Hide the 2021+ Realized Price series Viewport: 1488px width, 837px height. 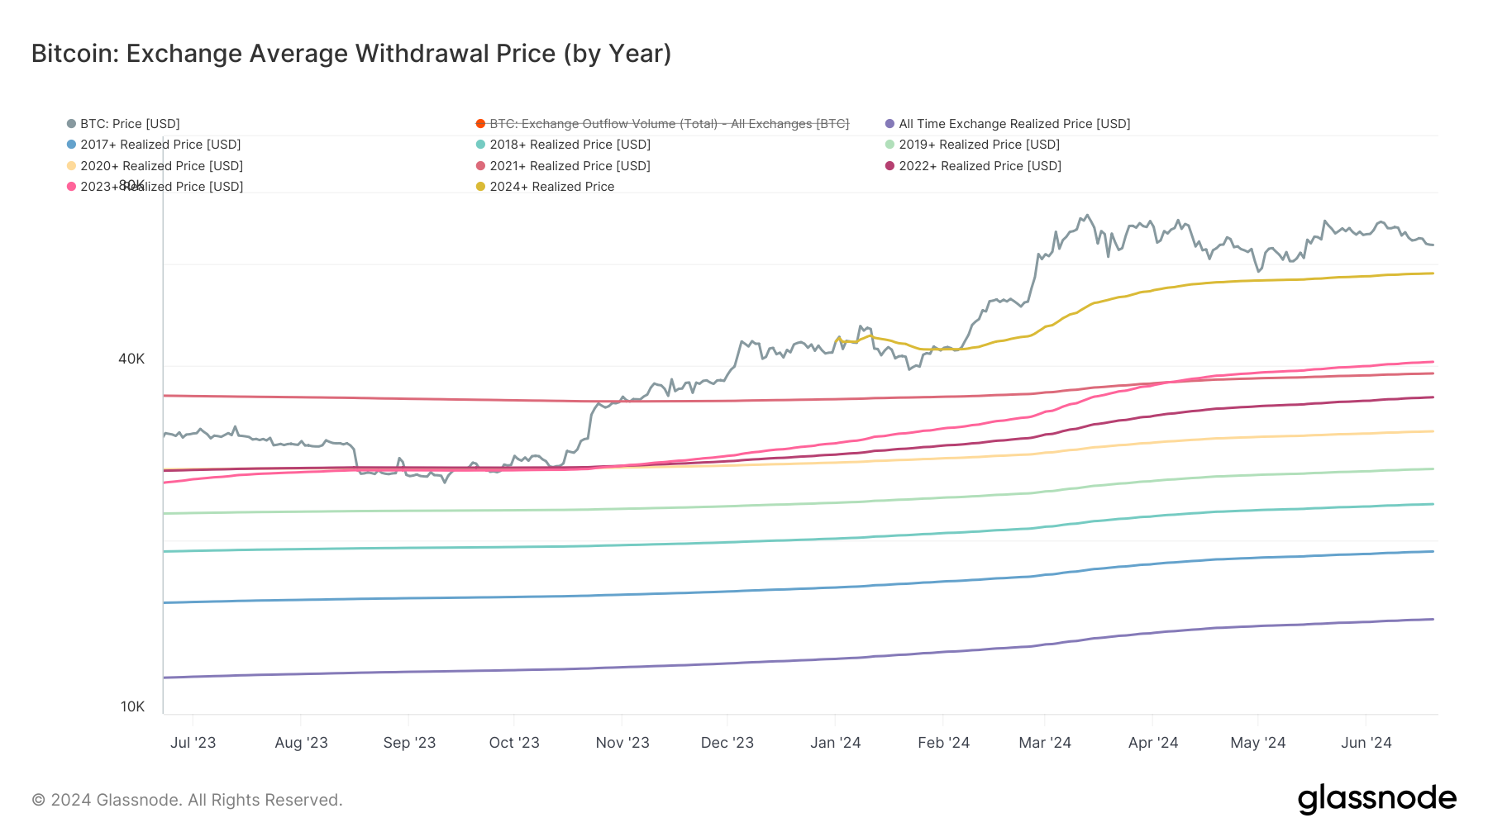pyautogui.click(x=570, y=166)
